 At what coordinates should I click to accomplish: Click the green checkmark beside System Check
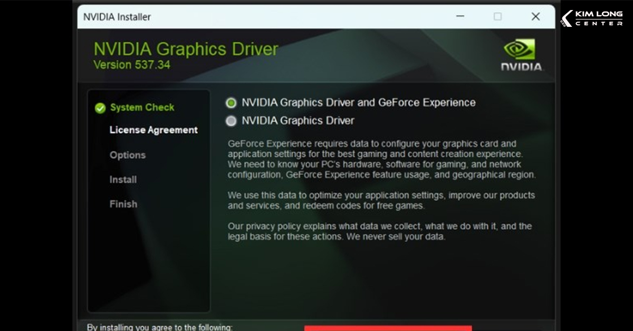[x=100, y=108]
